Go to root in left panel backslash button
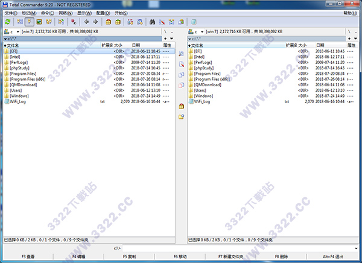 coord(165,31)
